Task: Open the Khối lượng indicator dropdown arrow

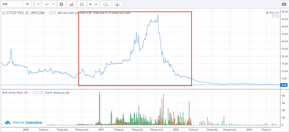Action: [x=30, y=93]
